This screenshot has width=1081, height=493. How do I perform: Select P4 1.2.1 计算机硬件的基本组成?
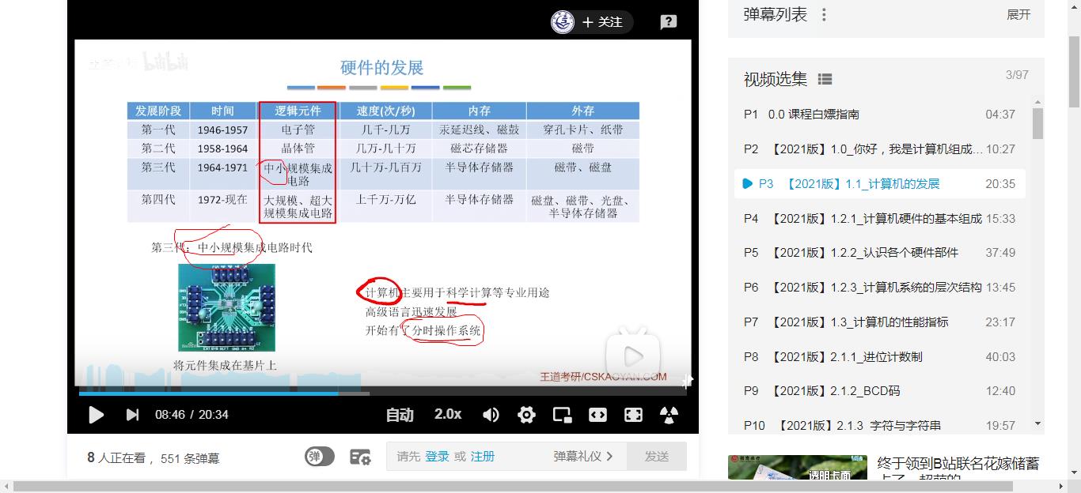879,218
